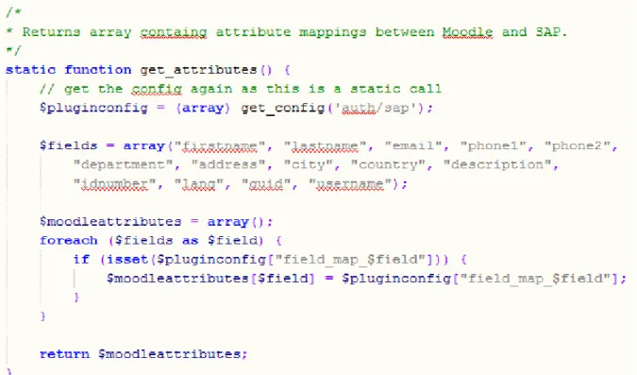Click $moodleattributes[$field] on the assignment line
The width and height of the screenshot is (637, 375).
210,279
